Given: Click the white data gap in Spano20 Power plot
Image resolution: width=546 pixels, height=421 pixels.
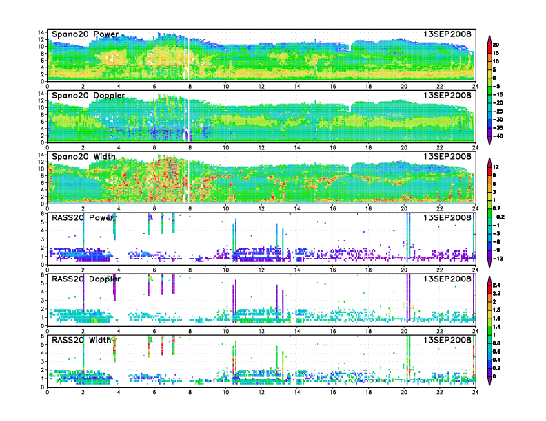Looking at the screenshot, I should click(x=186, y=59).
